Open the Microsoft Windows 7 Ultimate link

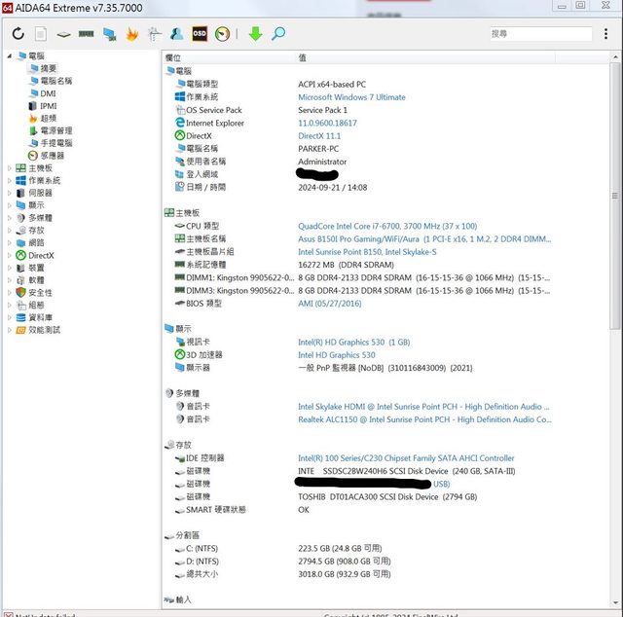tap(351, 97)
